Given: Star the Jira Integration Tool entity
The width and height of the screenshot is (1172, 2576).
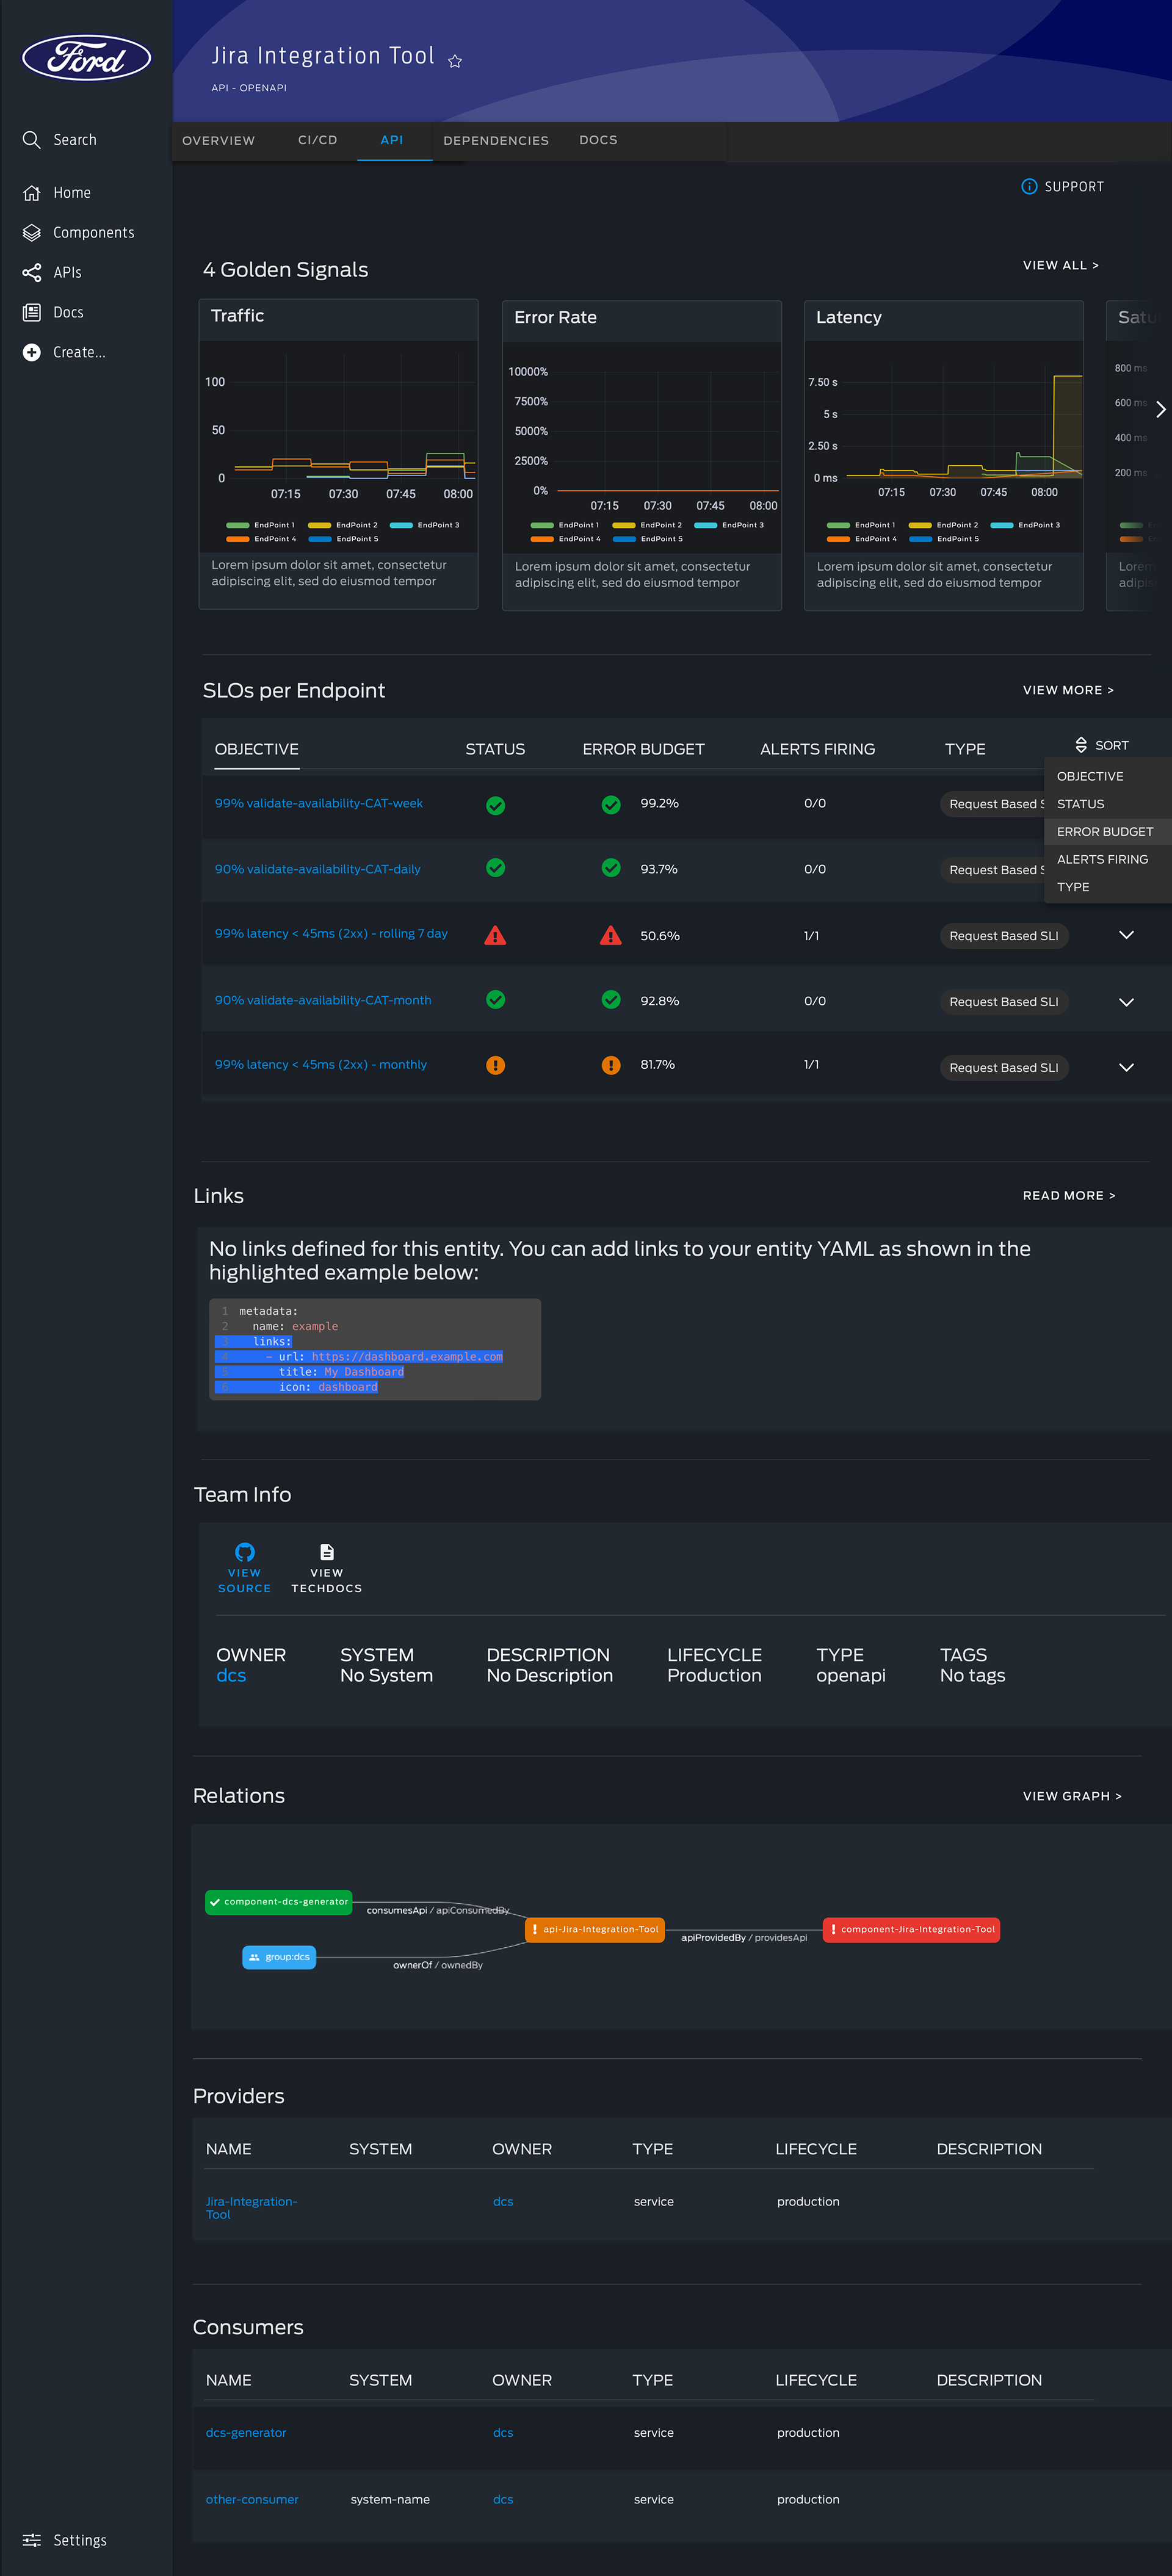Looking at the screenshot, I should (455, 61).
